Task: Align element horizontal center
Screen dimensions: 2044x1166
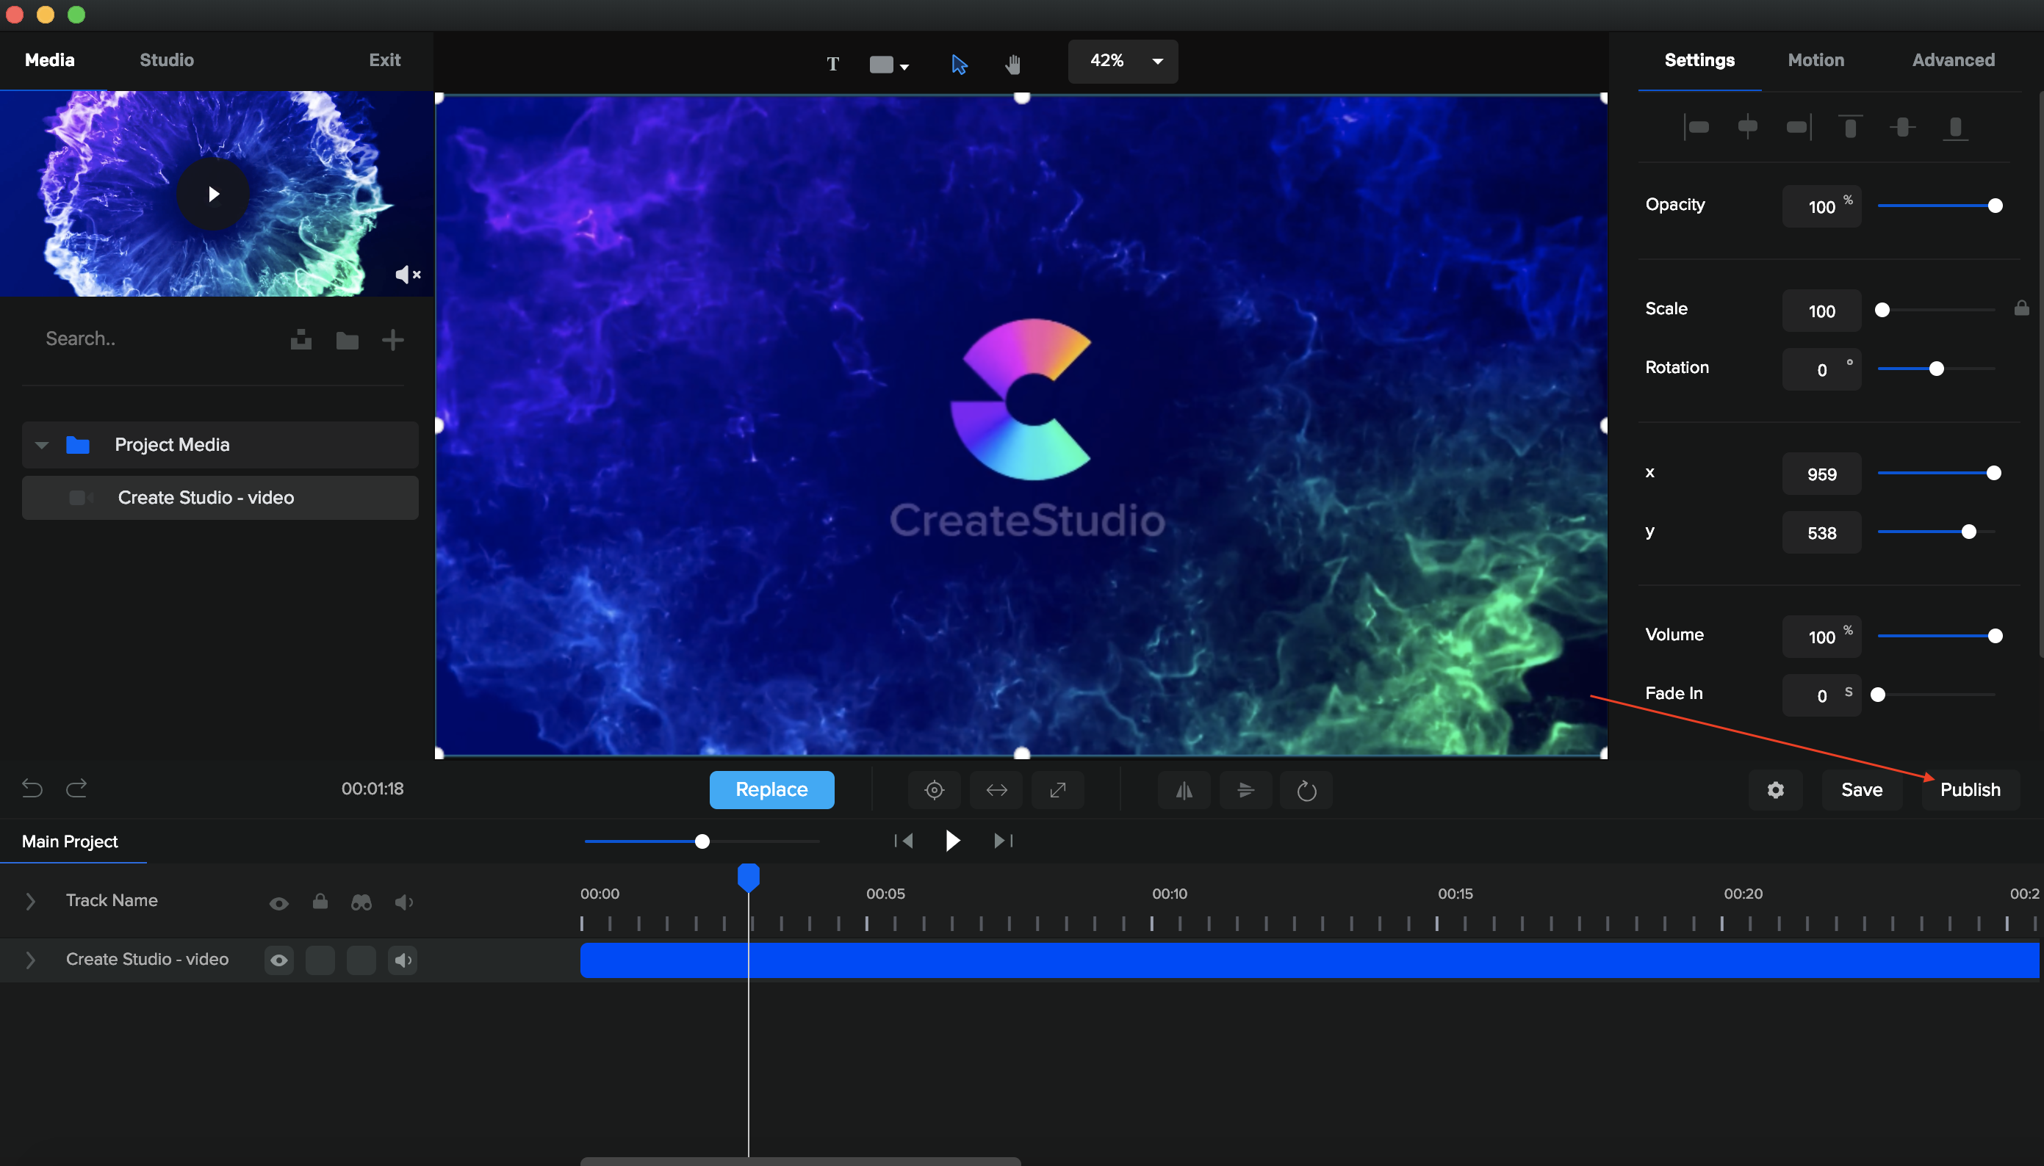Action: tap(1746, 126)
